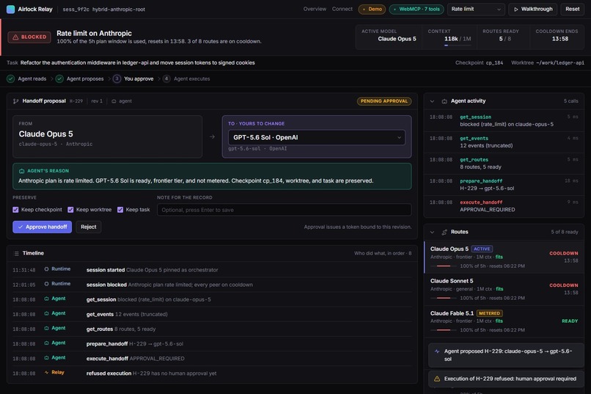Screen dimensions: 591x394
Task: Click the WebMCP 7 tools badge
Action: tap(416, 9)
